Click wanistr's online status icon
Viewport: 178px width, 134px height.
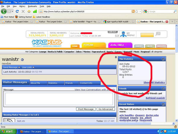coord(22,60)
